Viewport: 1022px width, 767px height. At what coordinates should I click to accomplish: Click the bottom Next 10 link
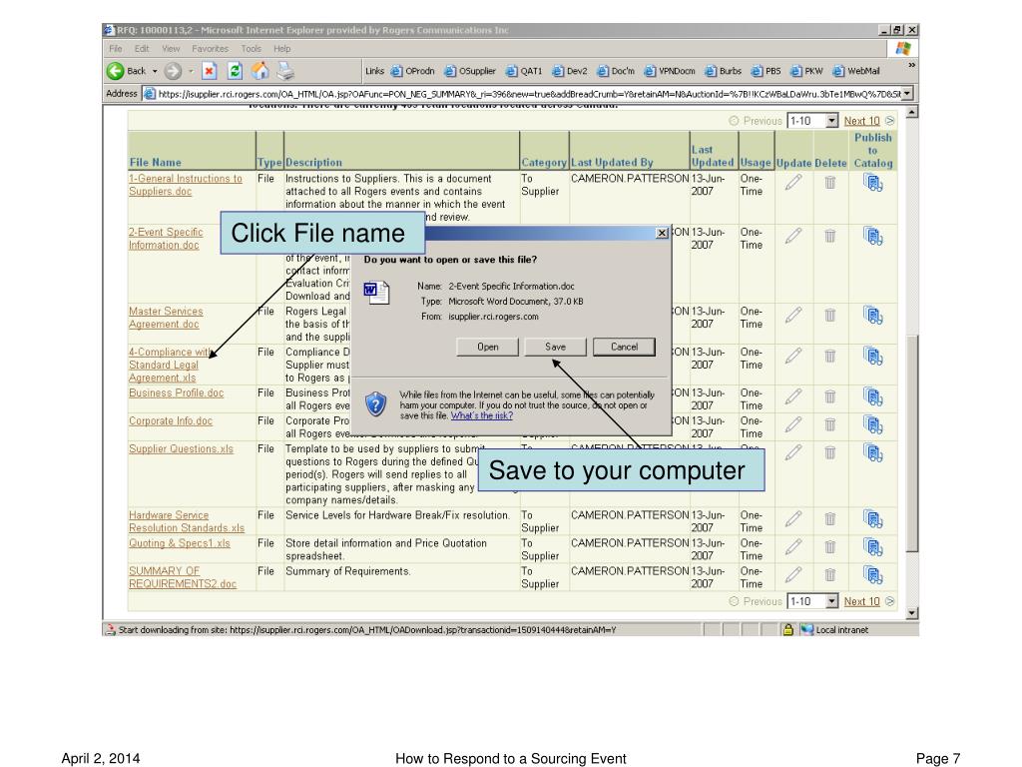pyautogui.click(x=861, y=601)
